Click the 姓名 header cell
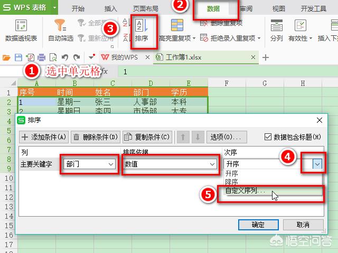 (x=112, y=92)
